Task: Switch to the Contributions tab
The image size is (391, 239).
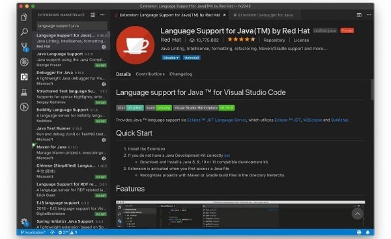Action: tap(150, 74)
